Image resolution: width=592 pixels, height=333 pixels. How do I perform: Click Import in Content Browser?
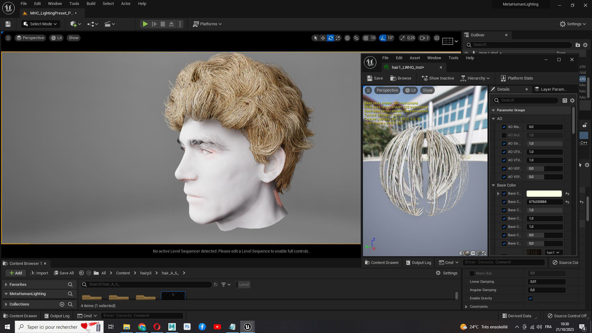pyautogui.click(x=39, y=273)
